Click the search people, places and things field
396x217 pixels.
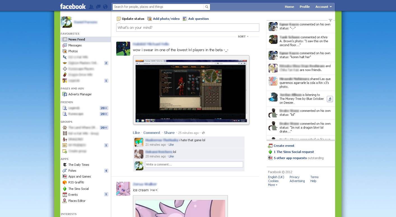pyautogui.click(x=158, y=7)
